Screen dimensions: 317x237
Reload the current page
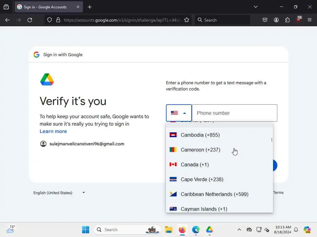pyautogui.click(x=30, y=20)
